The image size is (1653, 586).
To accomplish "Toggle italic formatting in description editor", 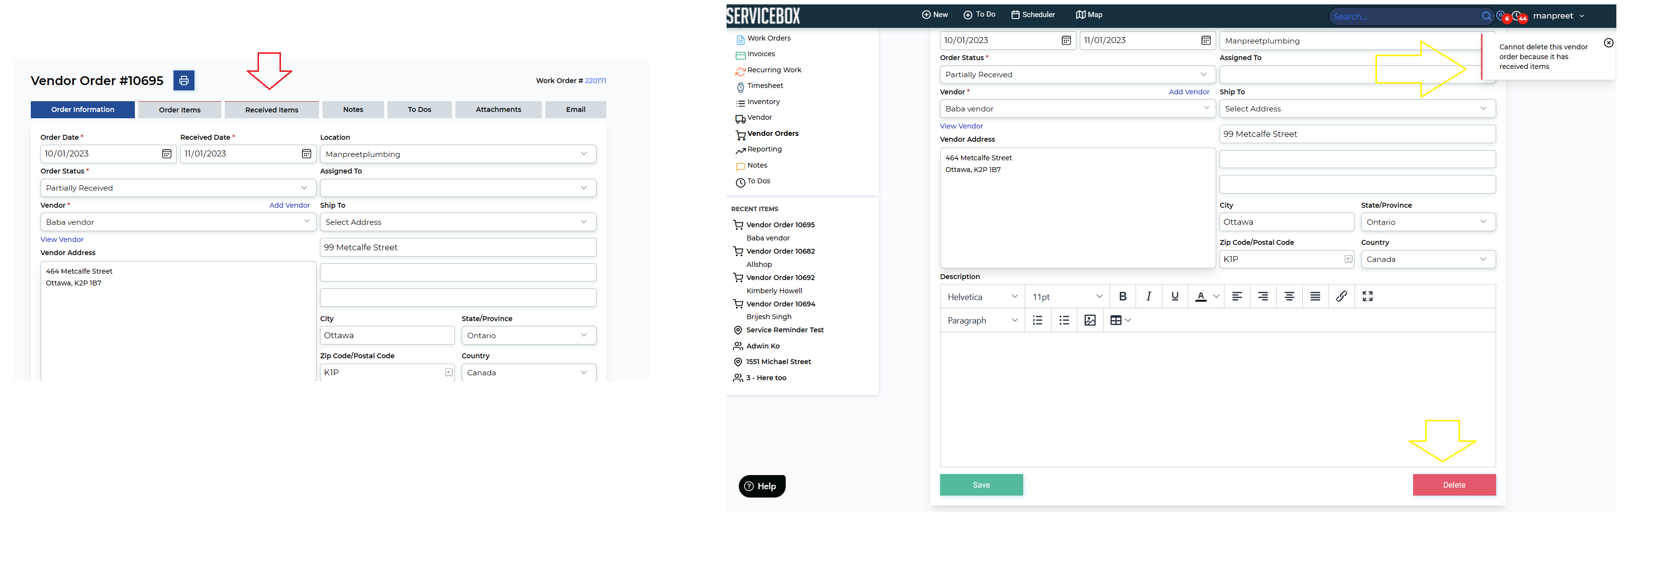I will pos(1149,297).
